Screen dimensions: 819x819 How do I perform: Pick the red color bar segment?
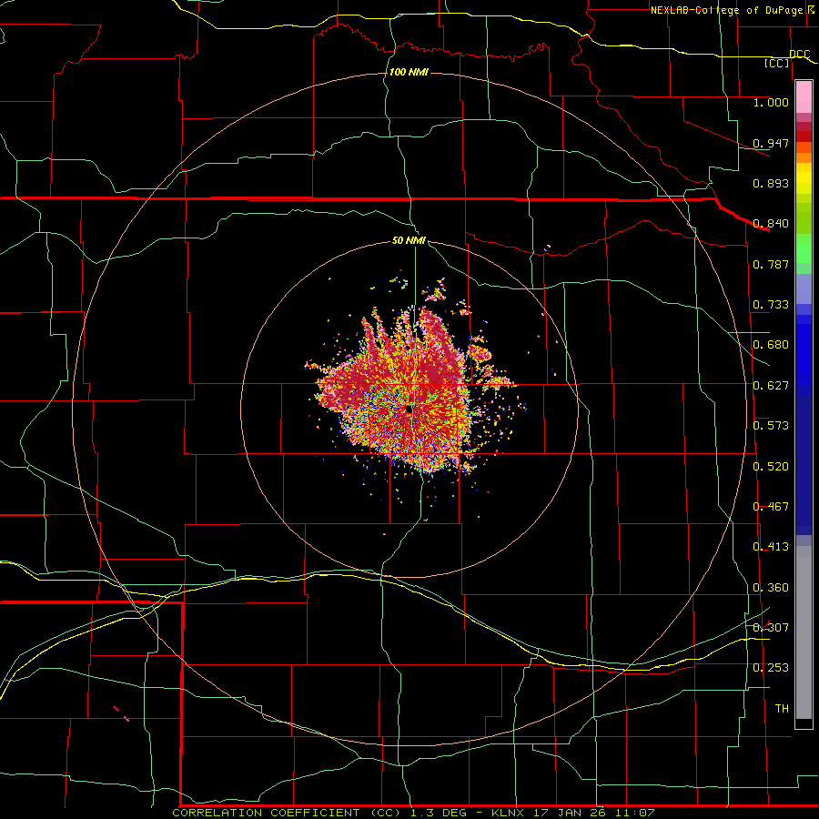point(804,136)
